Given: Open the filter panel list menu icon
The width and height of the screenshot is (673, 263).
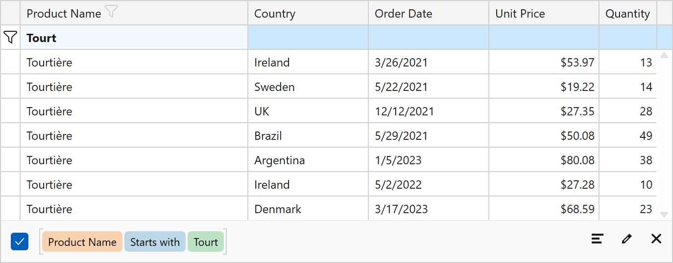Looking at the screenshot, I should [597, 239].
